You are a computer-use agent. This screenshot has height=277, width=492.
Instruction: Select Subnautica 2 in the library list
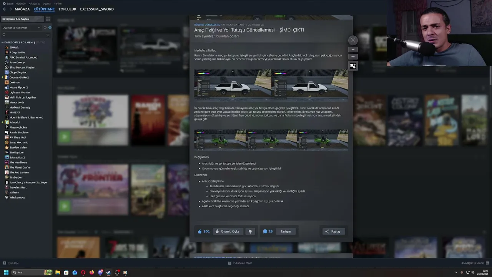click(x=17, y=157)
